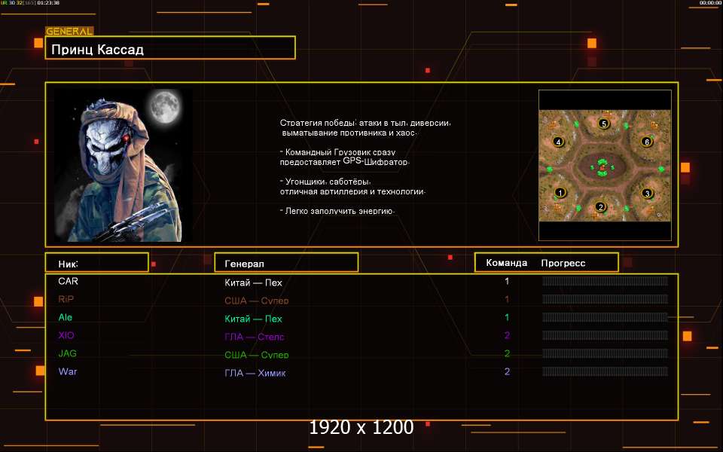Screen dimensions: 723x452
Task: Click the loading progress bar for Ale
Action: [x=605, y=317]
